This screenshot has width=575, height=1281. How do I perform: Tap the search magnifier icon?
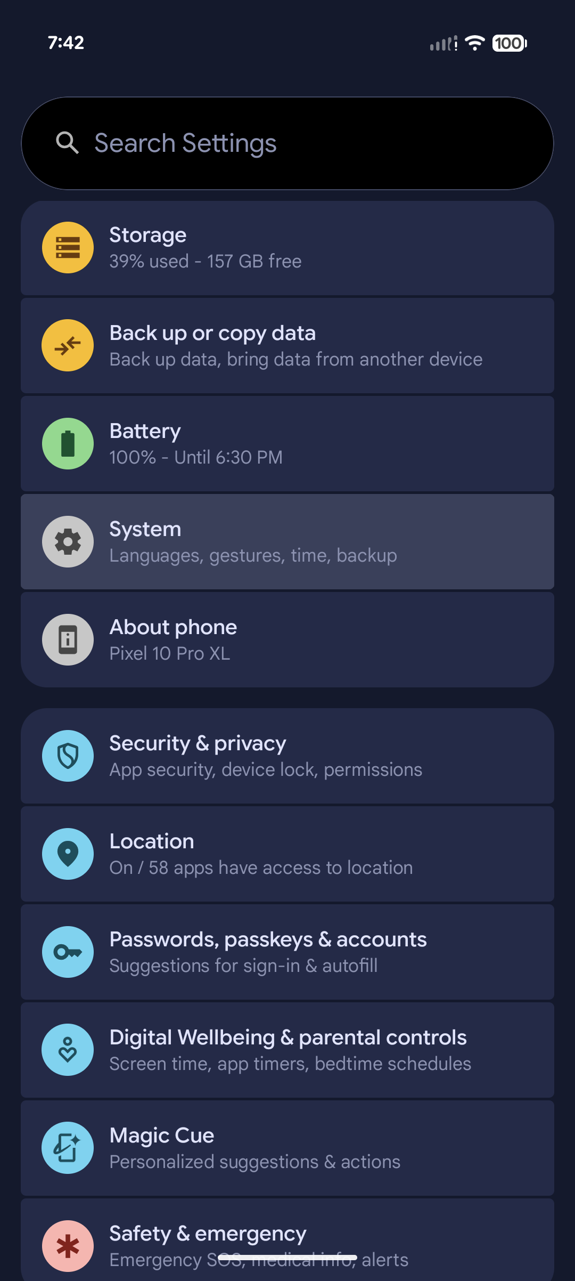(x=67, y=143)
